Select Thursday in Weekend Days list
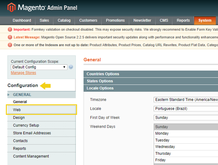Screen dimensions: 218x165 click(x=186, y=154)
